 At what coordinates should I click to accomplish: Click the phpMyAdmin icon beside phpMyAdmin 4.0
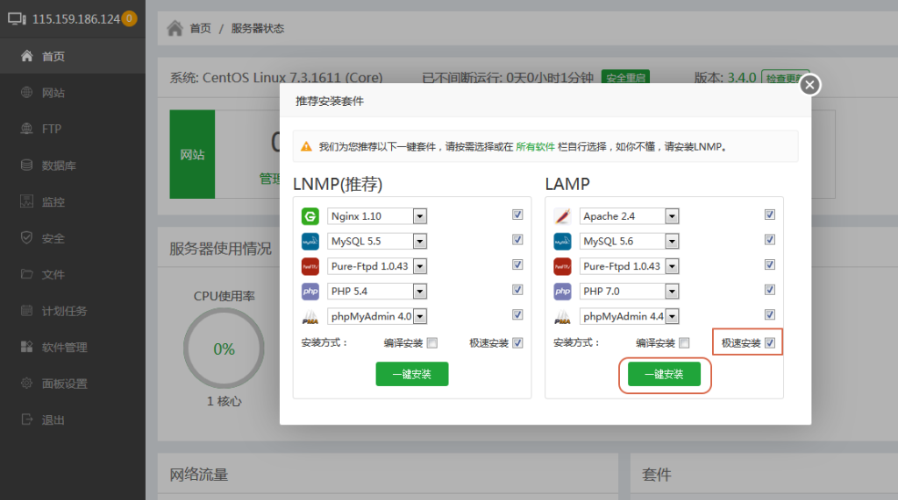pos(310,316)
